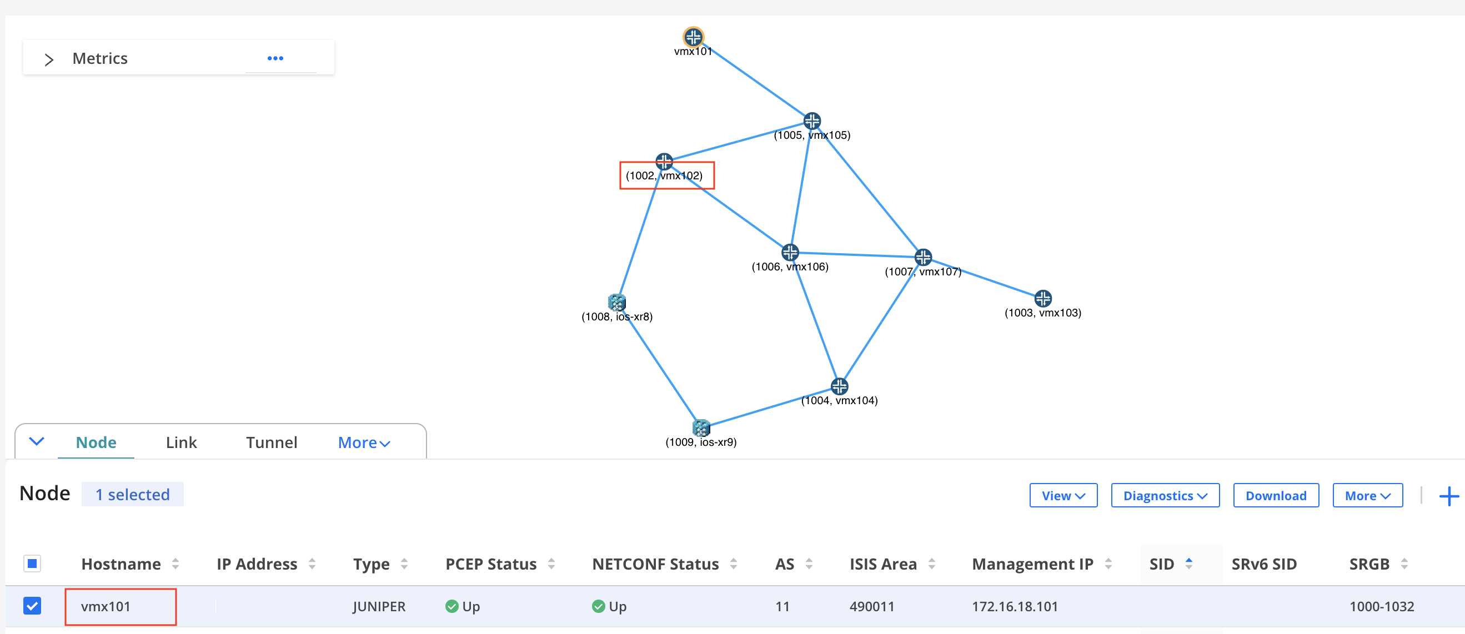Click the vmx102 router node icon
Image resolution: width=1465 pixels, height=634 pixels.
click(x=664, y=162)
